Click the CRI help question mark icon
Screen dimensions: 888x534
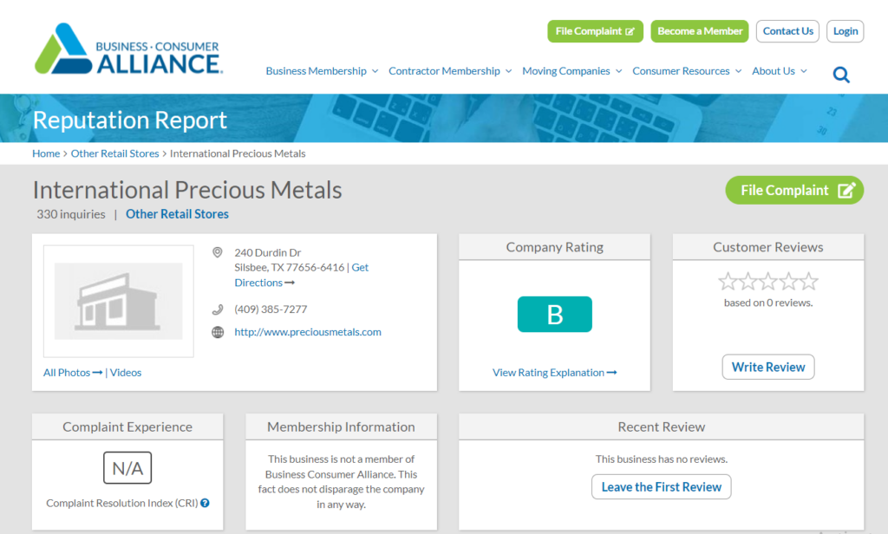click(205, 503)
